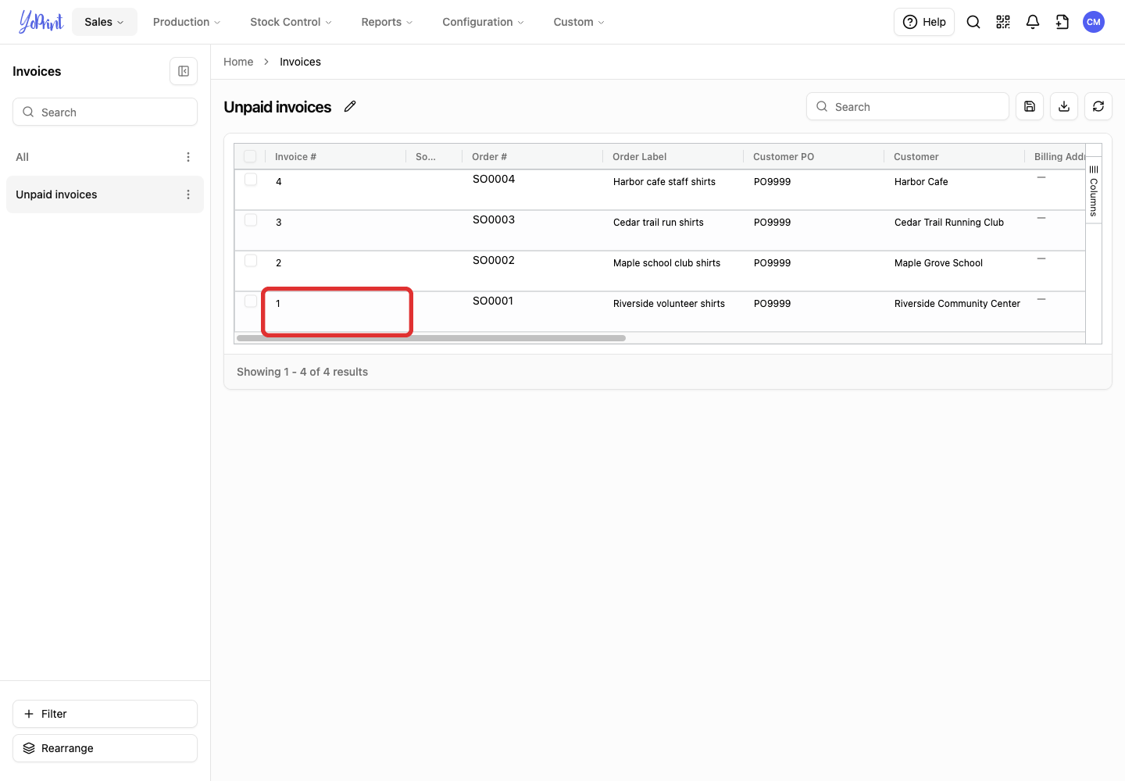Click the new document icon in top bar
Screen dimensions: 1125x781
[1062, 22]
